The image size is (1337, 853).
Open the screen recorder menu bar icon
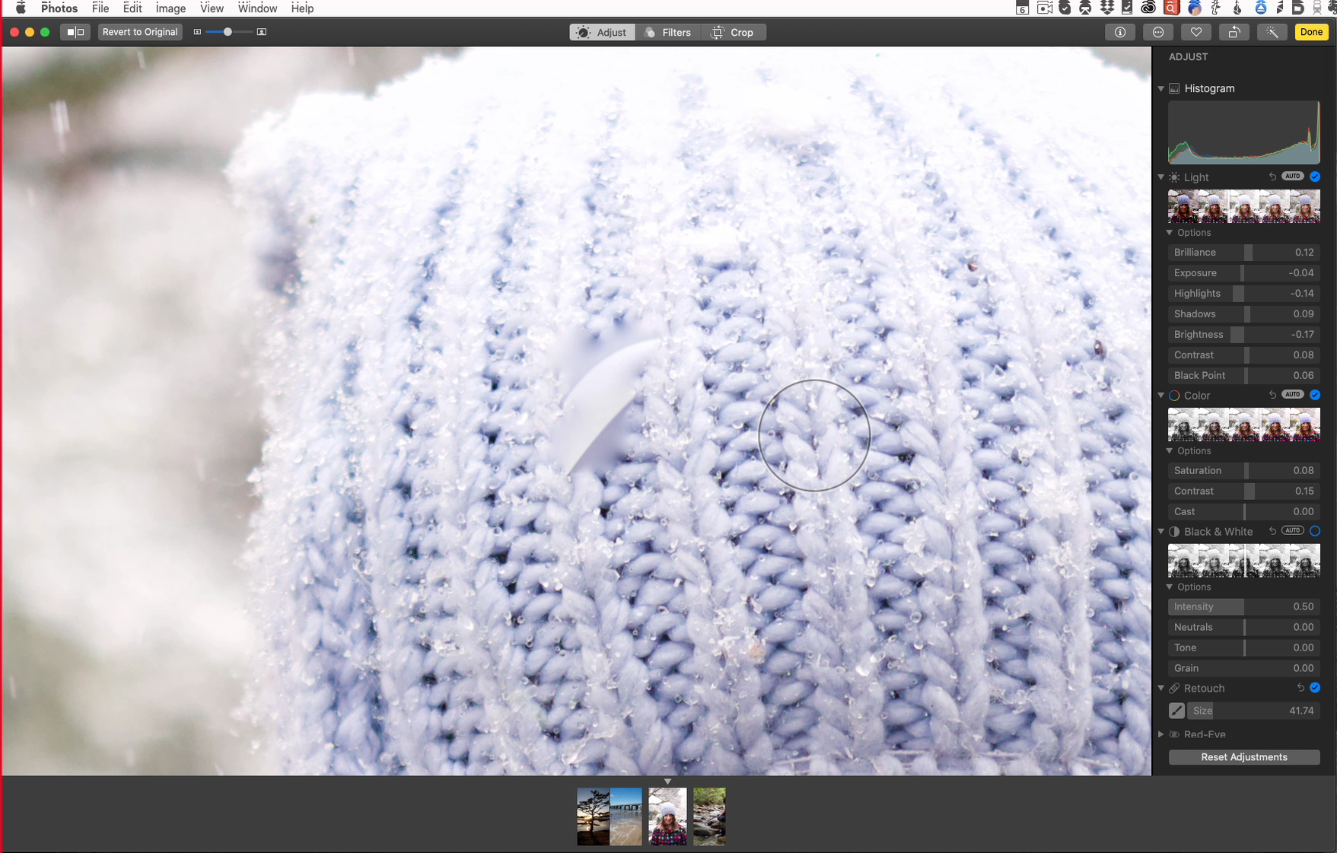1045,8
